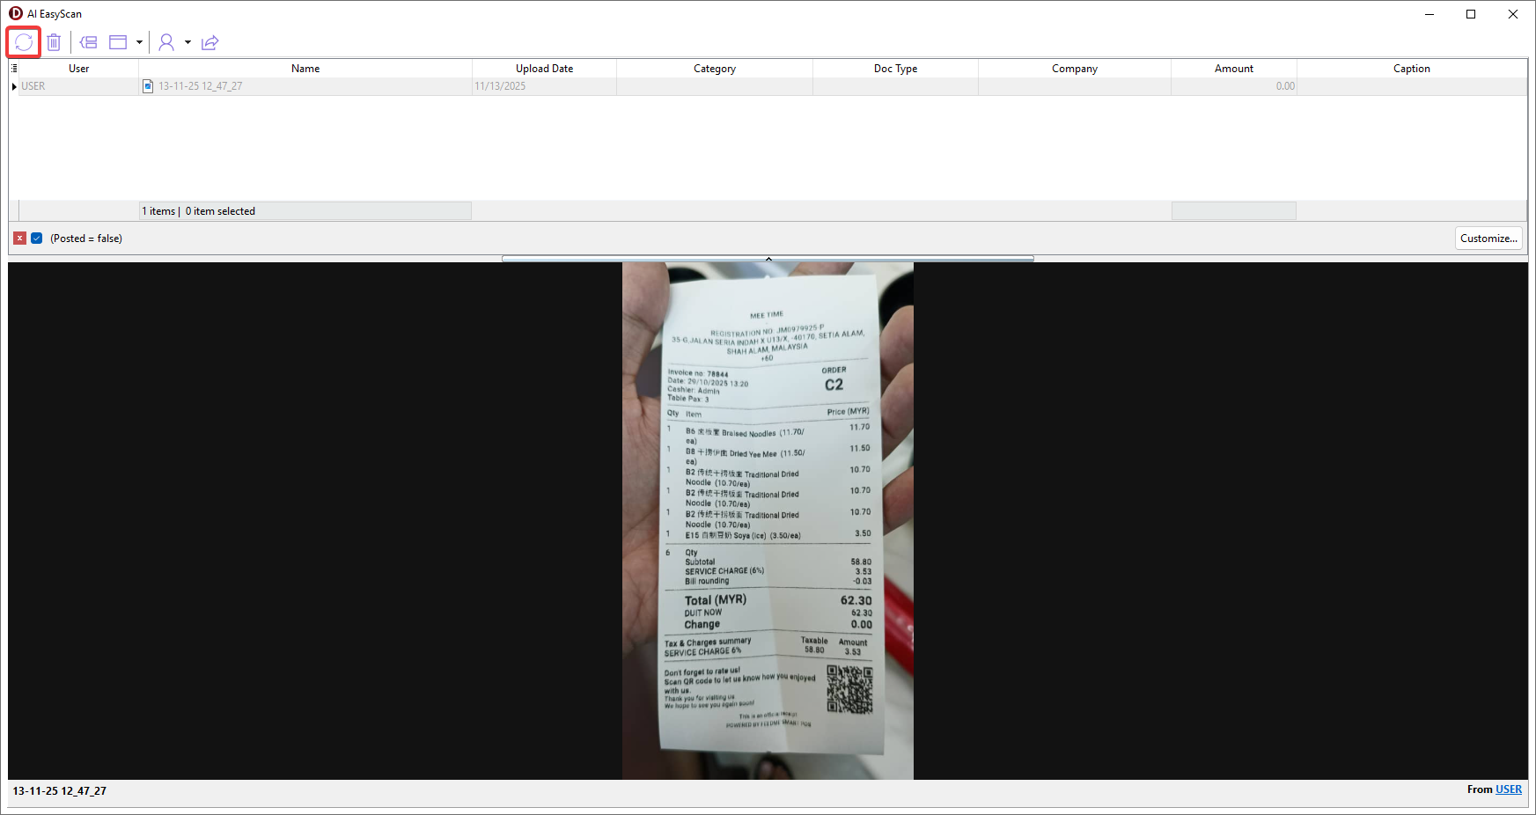Viewport: 1536px width, 815px height.
Task: Click the share/export arrow icon
Action: point(209,42)
